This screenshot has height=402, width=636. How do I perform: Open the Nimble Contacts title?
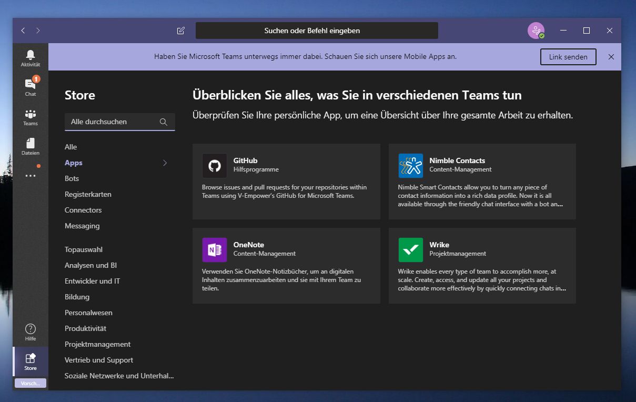tap(457, 160)
